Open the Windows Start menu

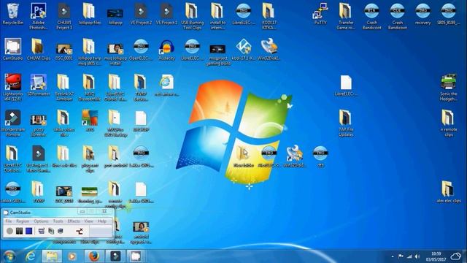click(x=9, y=256)
